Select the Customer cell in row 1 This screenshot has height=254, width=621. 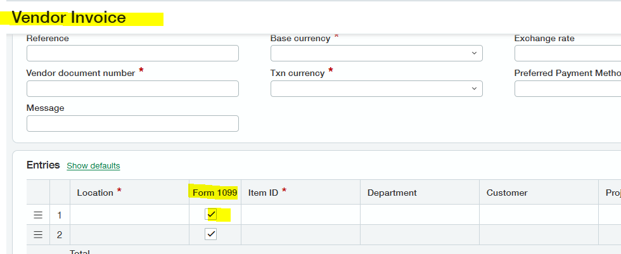pos(539,215)
